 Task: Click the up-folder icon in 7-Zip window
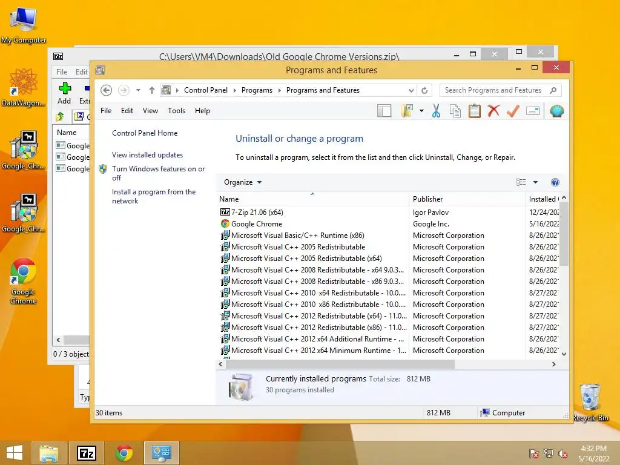point(60,116)
